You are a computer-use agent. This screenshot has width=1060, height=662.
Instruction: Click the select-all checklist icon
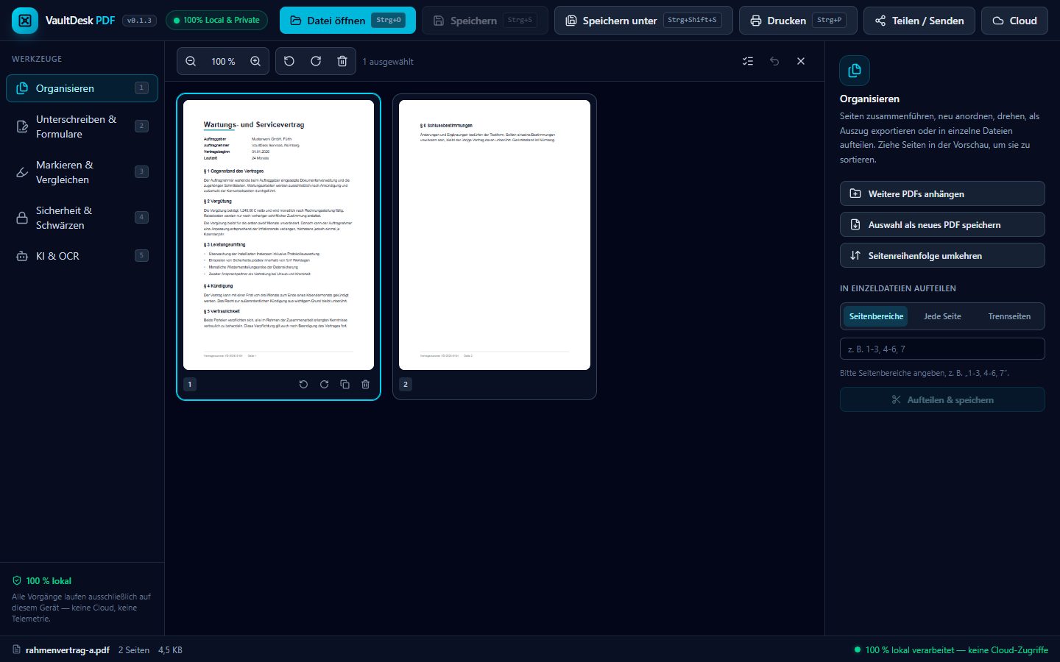tap(748, 61)
